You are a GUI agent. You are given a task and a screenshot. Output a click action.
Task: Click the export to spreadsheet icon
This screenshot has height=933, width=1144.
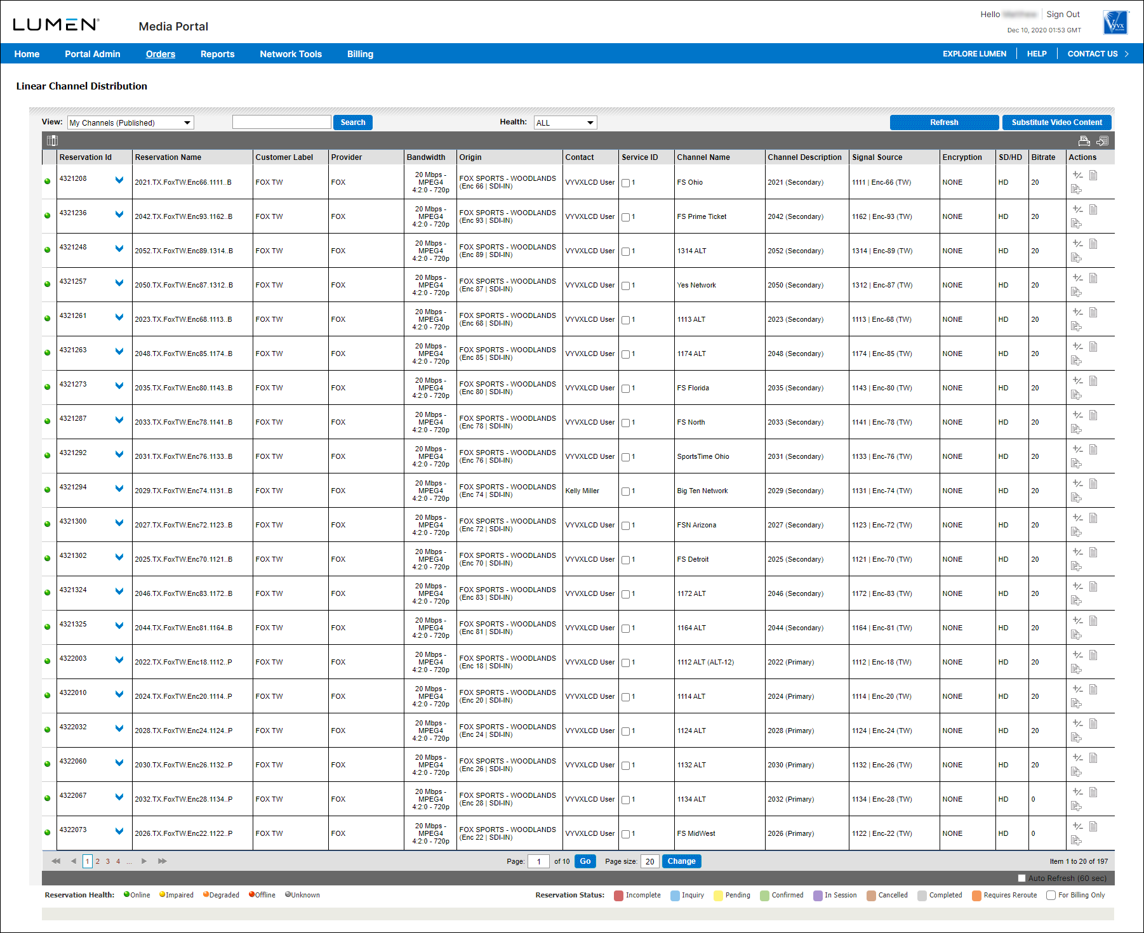point(1102,141)
